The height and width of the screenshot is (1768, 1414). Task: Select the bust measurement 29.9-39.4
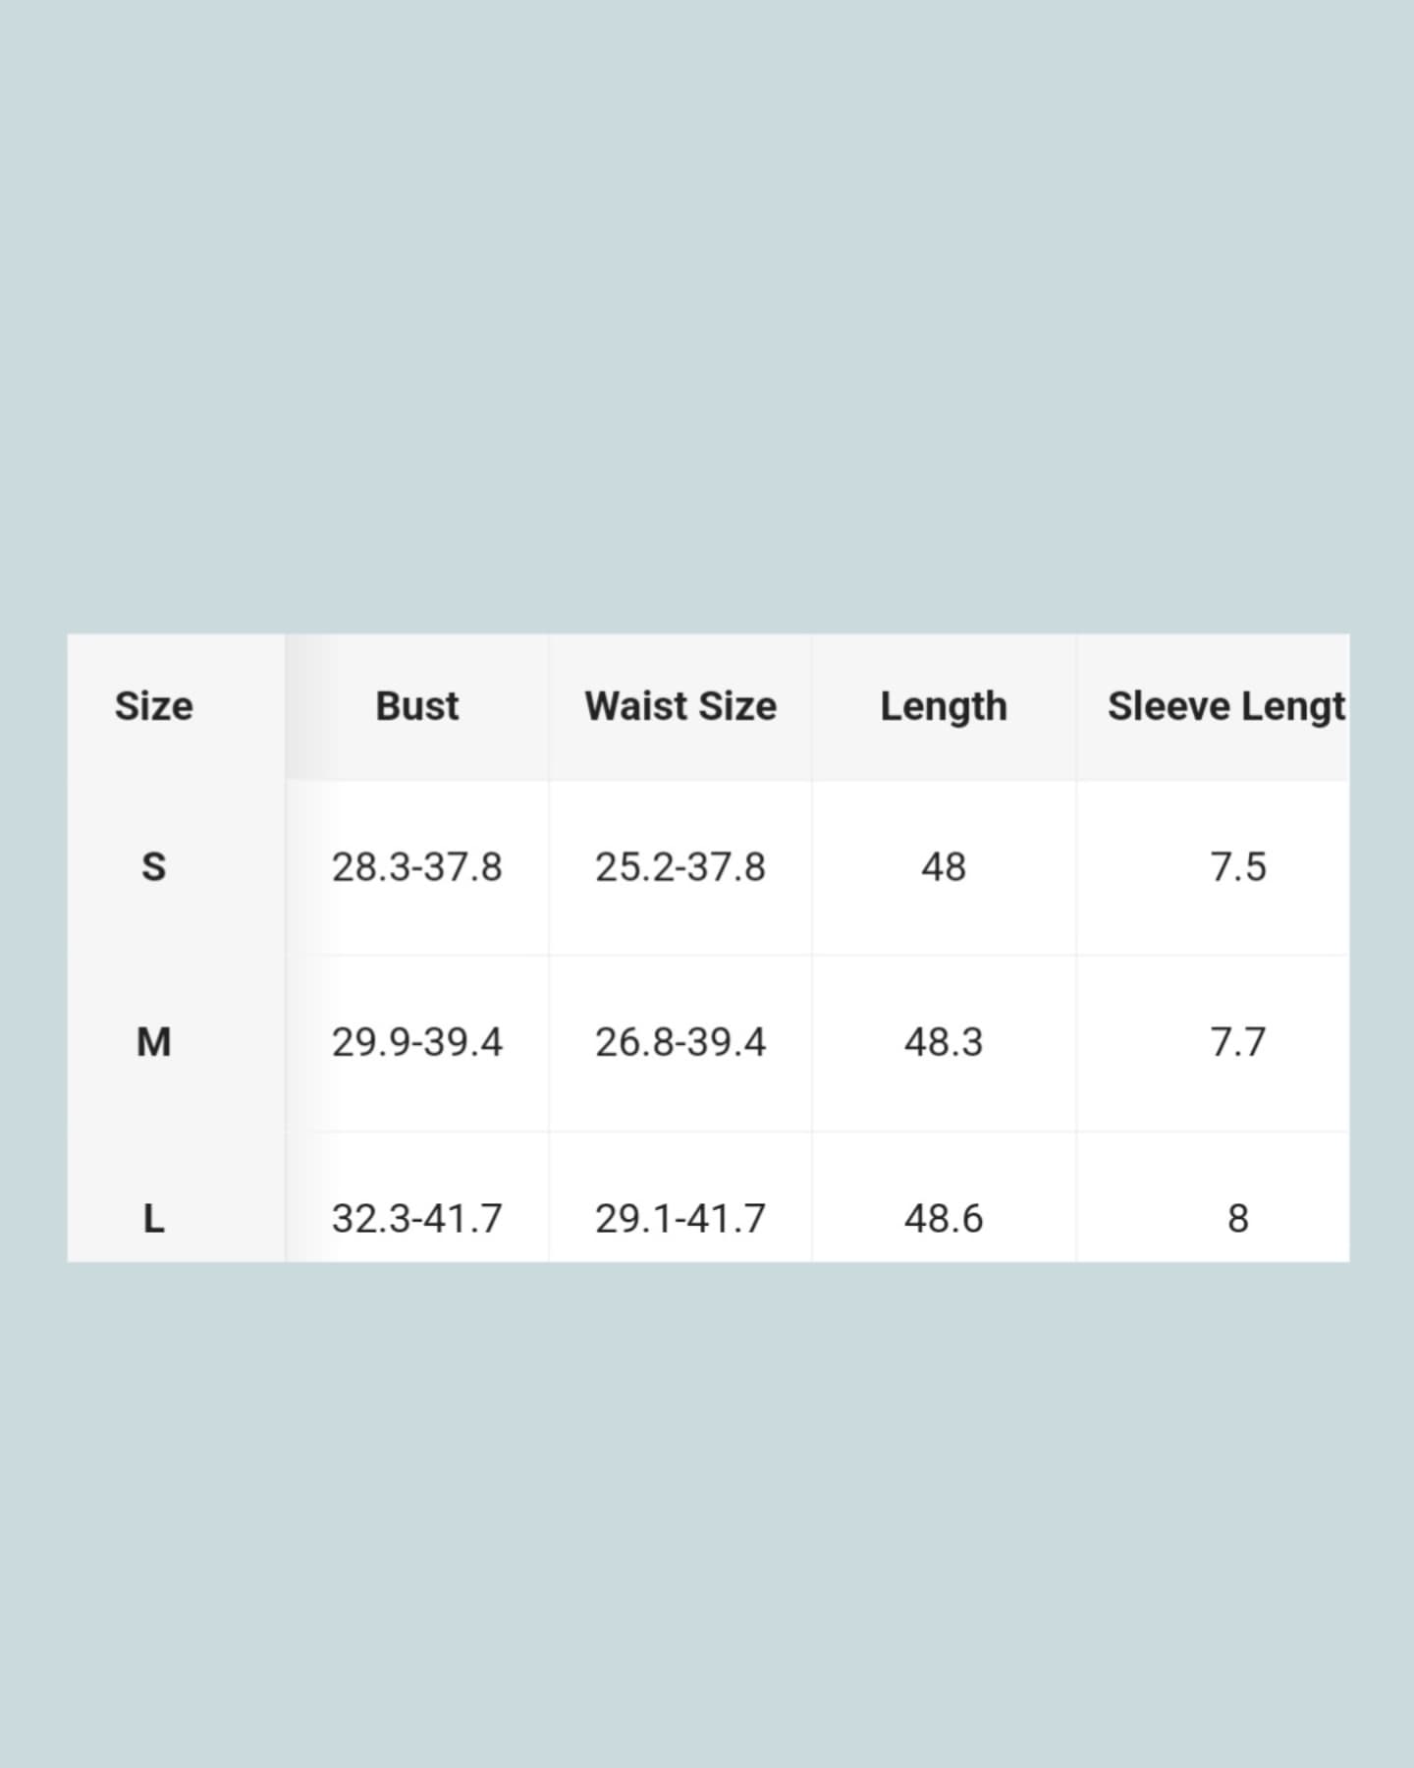[417, 1042]
